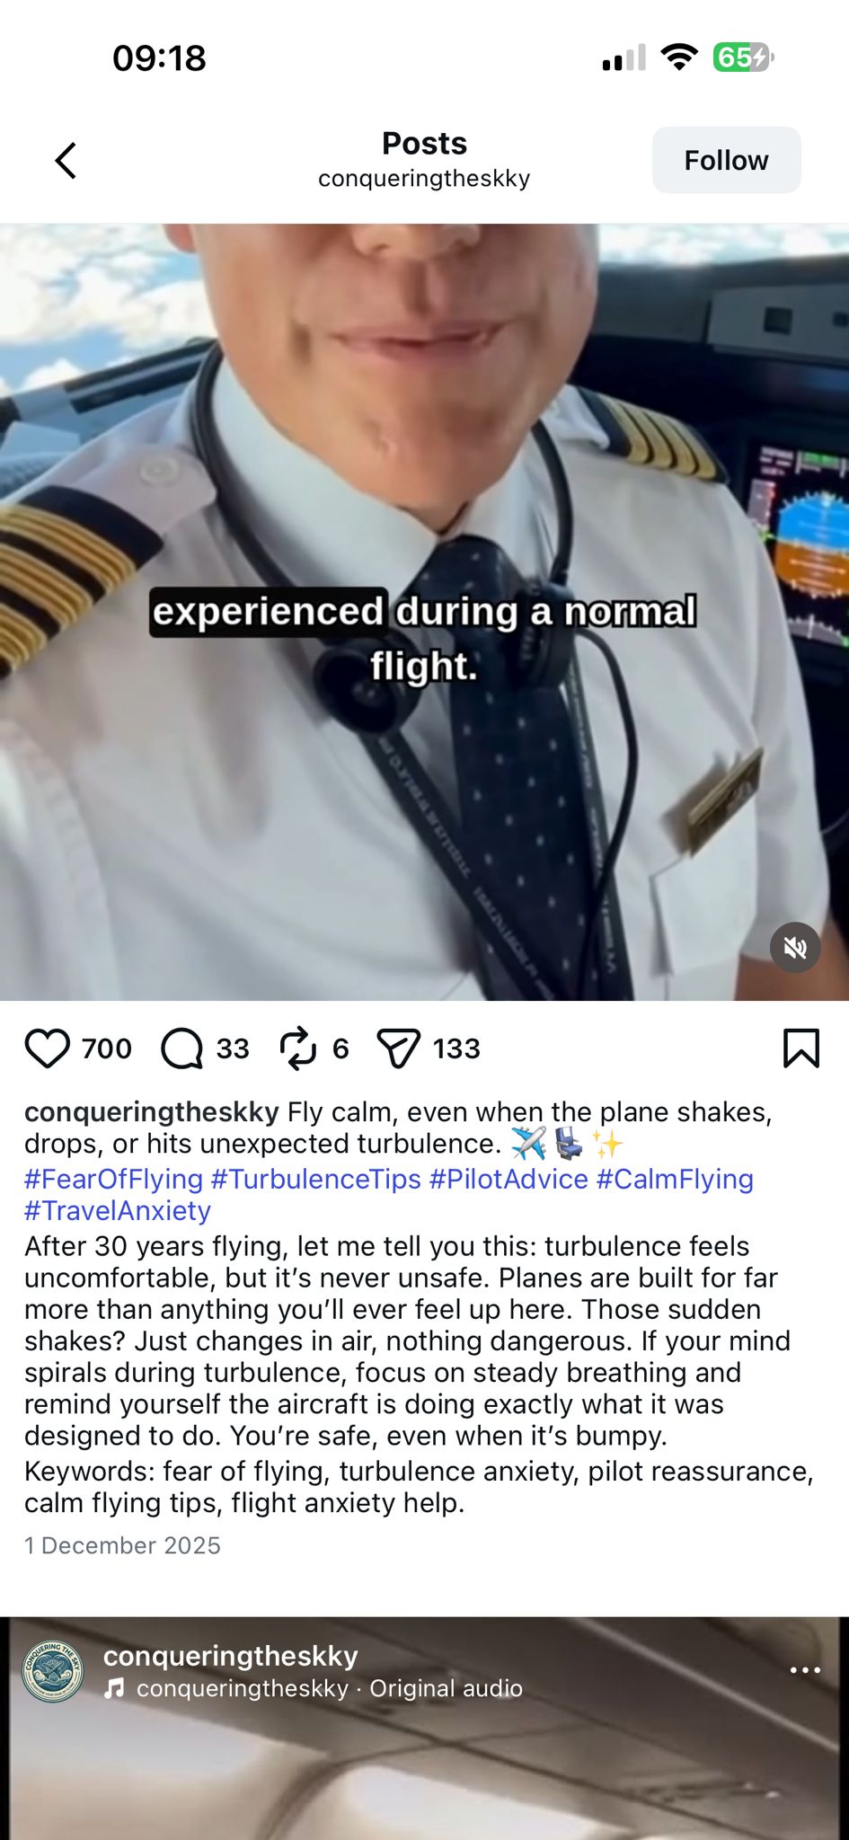Open comments via speech bubble icon
Screen dimensions: 849x1840
(x=181, y=1048)
